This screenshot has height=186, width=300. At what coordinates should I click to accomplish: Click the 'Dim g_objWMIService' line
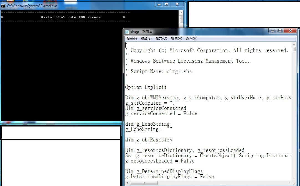click(x=208, y=98)
